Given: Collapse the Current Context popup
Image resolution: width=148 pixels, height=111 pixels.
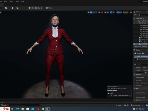Looking at the screenshot, I should point(131,91).
